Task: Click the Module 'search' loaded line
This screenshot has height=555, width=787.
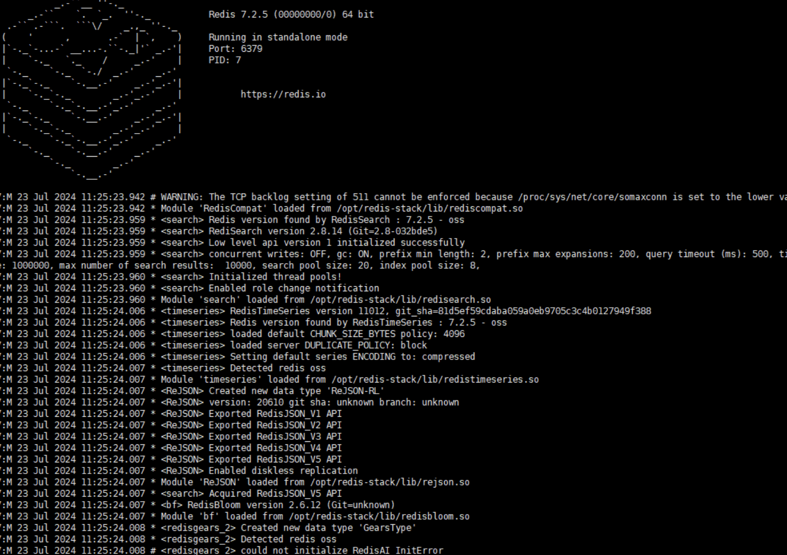Action: point(245,300)
